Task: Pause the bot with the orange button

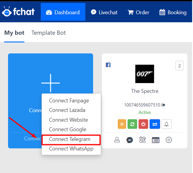Action: click(122, 124)
